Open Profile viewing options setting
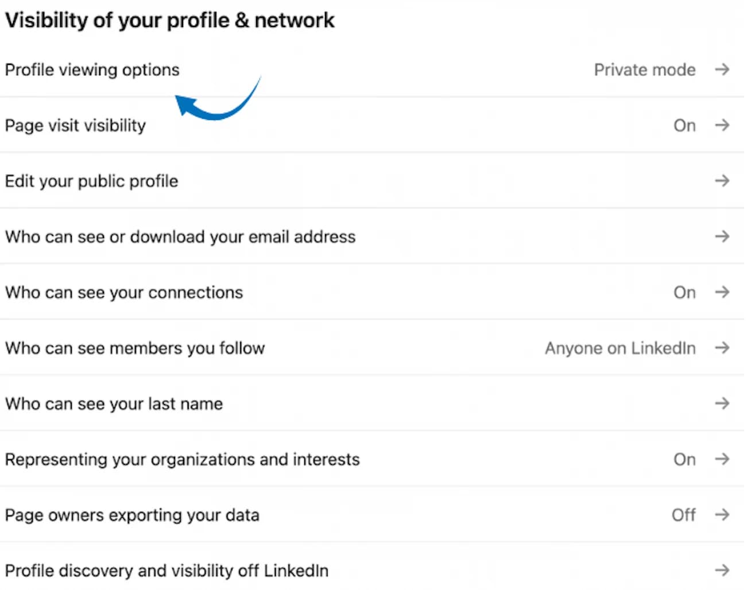Screen dimensions: 751x590 pyautogui.click(x=92, y=69)
